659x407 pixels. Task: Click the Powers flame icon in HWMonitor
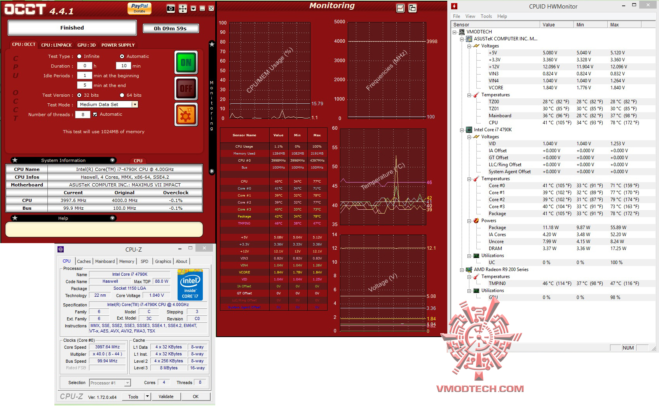(476, 221)
